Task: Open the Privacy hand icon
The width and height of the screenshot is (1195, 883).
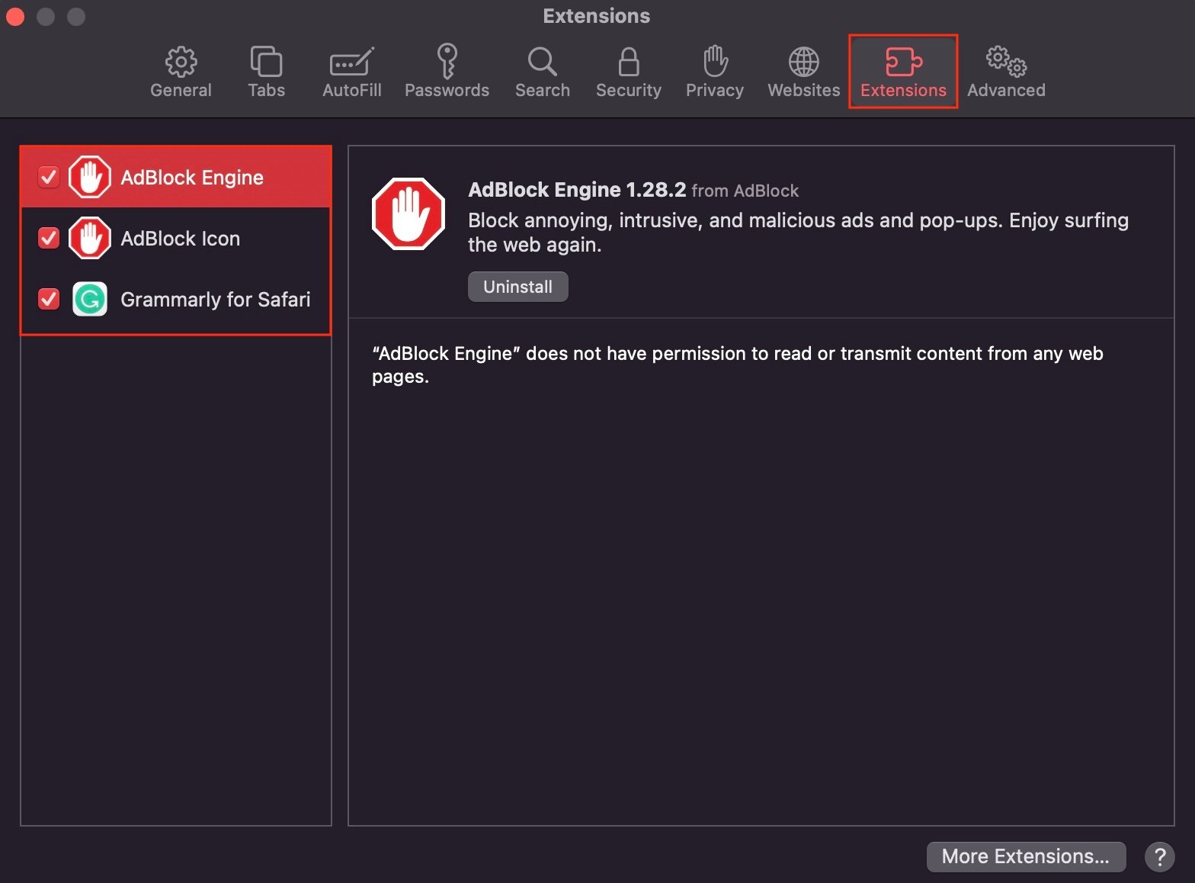Action: (715, 61)
